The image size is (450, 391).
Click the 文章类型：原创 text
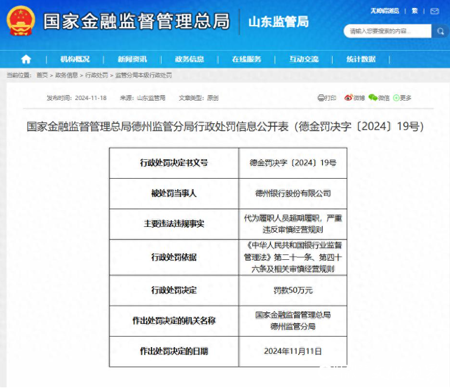199,98
